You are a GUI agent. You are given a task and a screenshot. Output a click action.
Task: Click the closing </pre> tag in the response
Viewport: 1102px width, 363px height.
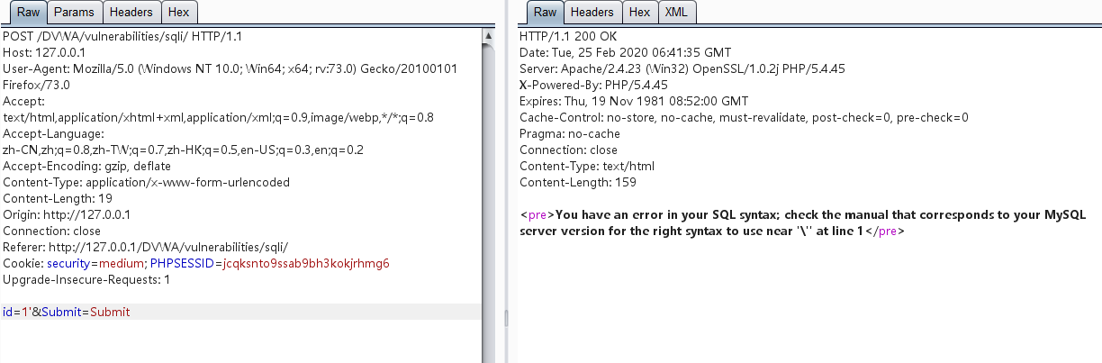pyautogui.click(x=884, y=231)
